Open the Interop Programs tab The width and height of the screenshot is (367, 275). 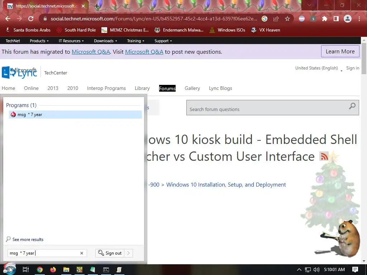[106, 88]
